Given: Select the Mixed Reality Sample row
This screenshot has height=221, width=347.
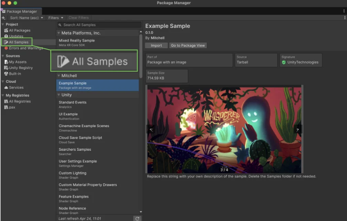Looking at the screenshot, I should 98,43.
